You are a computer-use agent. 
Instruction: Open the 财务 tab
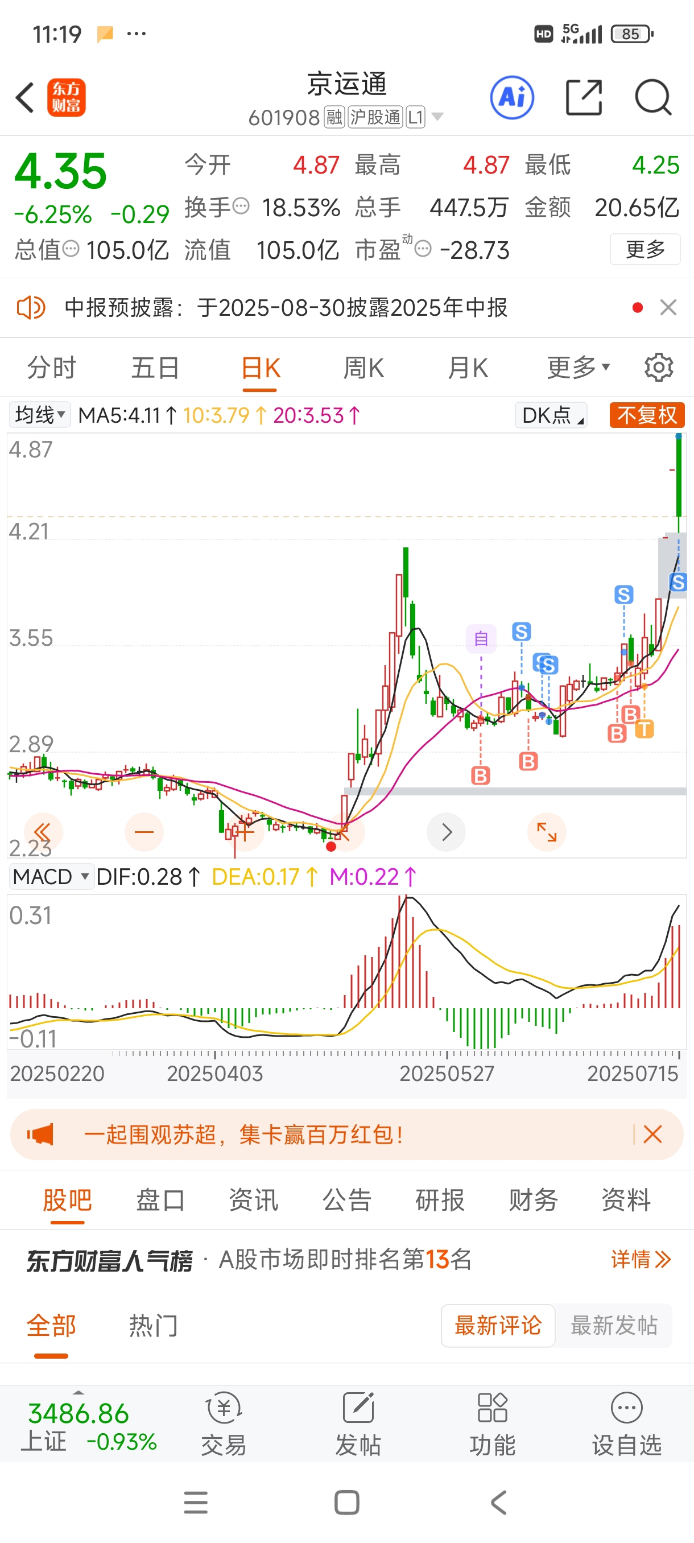533,1200
